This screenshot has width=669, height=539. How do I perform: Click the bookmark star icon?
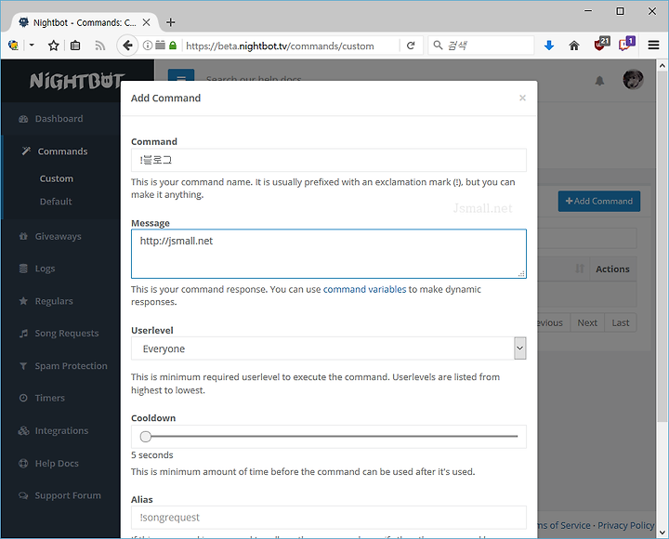[x=53, y=46]
